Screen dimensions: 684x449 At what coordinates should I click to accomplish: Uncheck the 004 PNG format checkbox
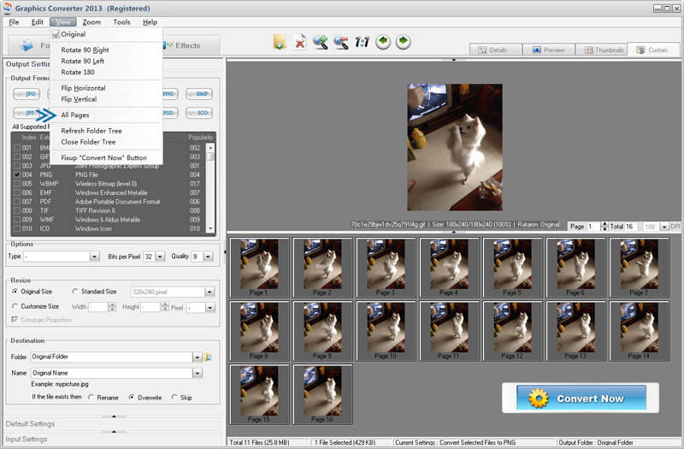[17, 174]
